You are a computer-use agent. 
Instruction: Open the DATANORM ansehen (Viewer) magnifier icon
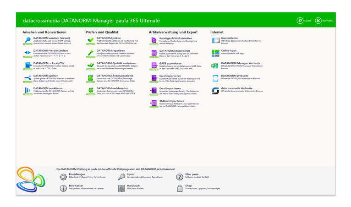pos(28,40)
